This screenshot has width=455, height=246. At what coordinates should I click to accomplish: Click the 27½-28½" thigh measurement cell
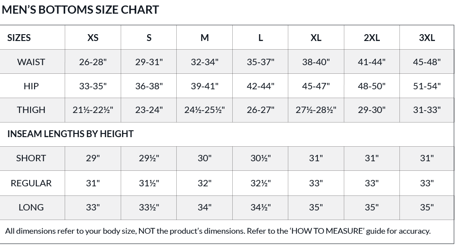tap(316, 110)
